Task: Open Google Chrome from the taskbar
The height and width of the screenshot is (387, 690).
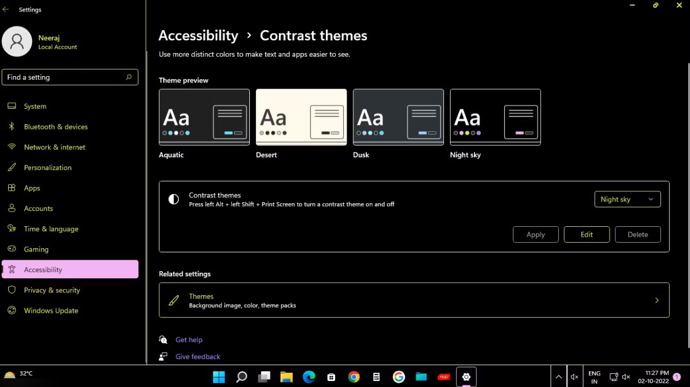Action: pos(354,377)
